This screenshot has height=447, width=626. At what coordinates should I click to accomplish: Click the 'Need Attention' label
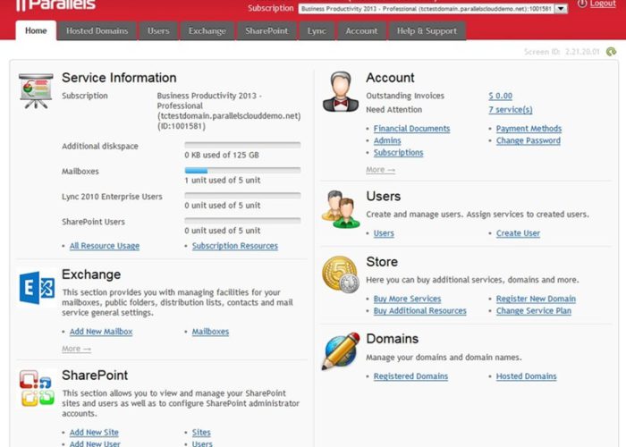(394, 110)
